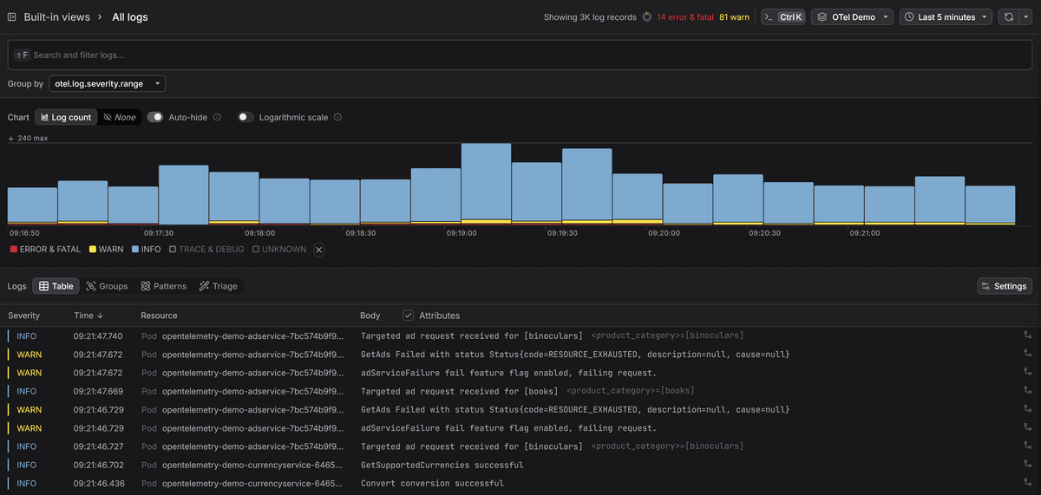Click the Showing 3K log records text
Viewport: 1041px width, 495px height.
590,16
